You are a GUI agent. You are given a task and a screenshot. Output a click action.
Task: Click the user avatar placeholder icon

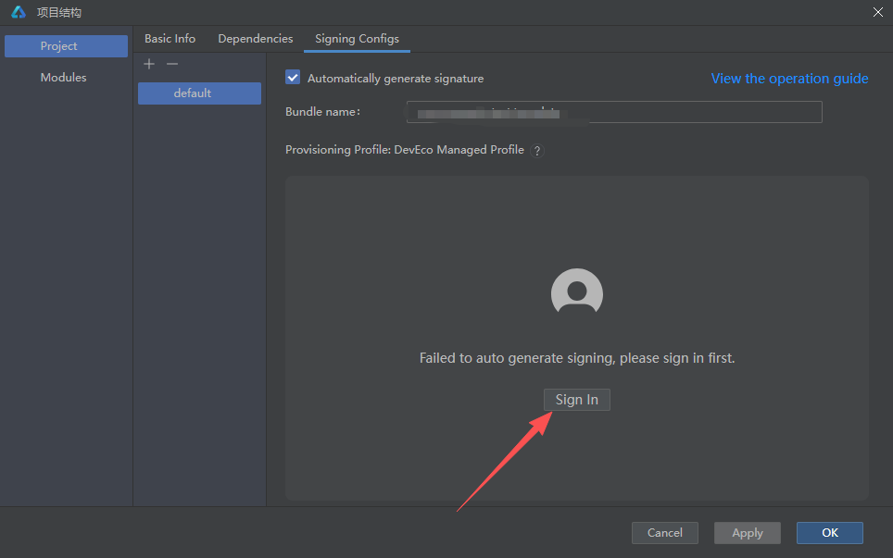[x=577, y=291]
